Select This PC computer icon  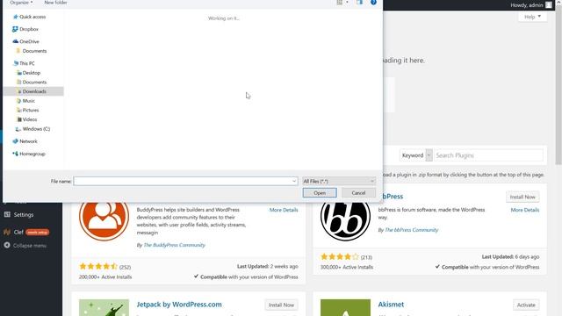click(16, 63)
